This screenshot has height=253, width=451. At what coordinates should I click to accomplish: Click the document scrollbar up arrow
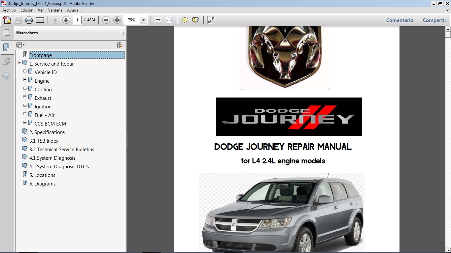point(448,29)
